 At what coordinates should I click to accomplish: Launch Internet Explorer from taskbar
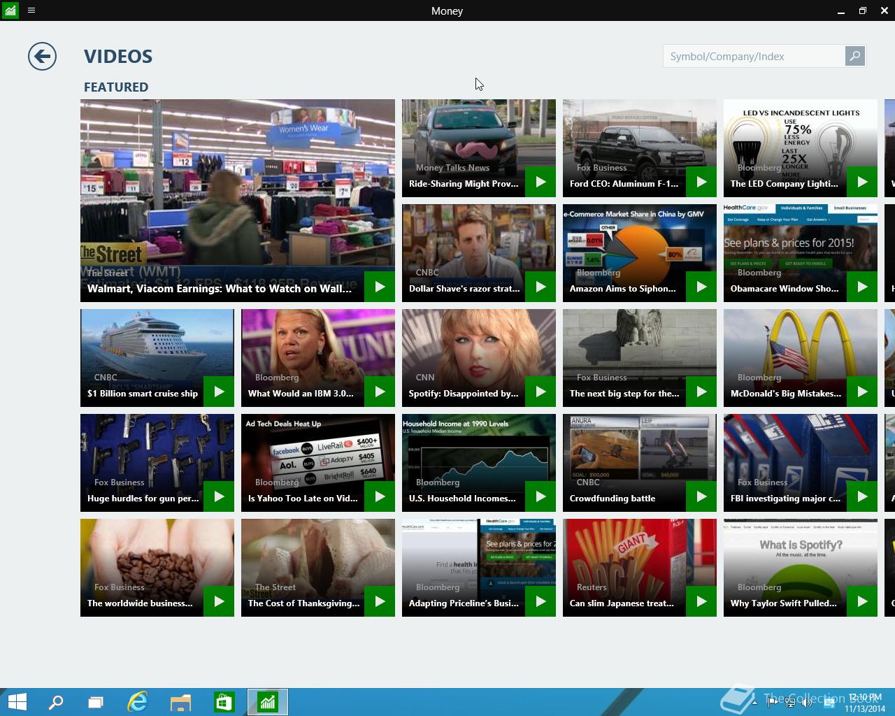pos(138,702)
